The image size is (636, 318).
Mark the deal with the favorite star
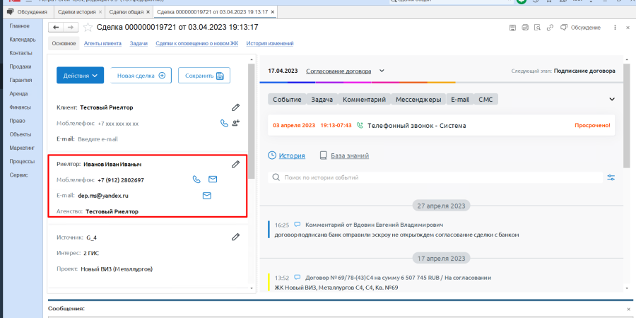(88, 28)
